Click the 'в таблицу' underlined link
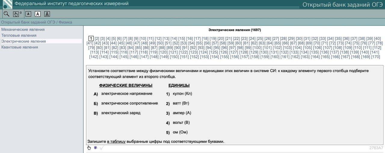Screen dimensions: 385x153 pyautogui.click(x=116, y=141)
